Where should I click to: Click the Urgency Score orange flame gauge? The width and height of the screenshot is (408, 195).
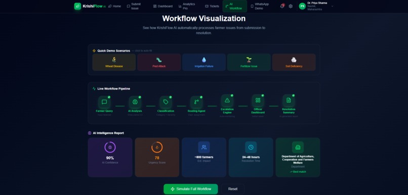[x=157, y=147]
